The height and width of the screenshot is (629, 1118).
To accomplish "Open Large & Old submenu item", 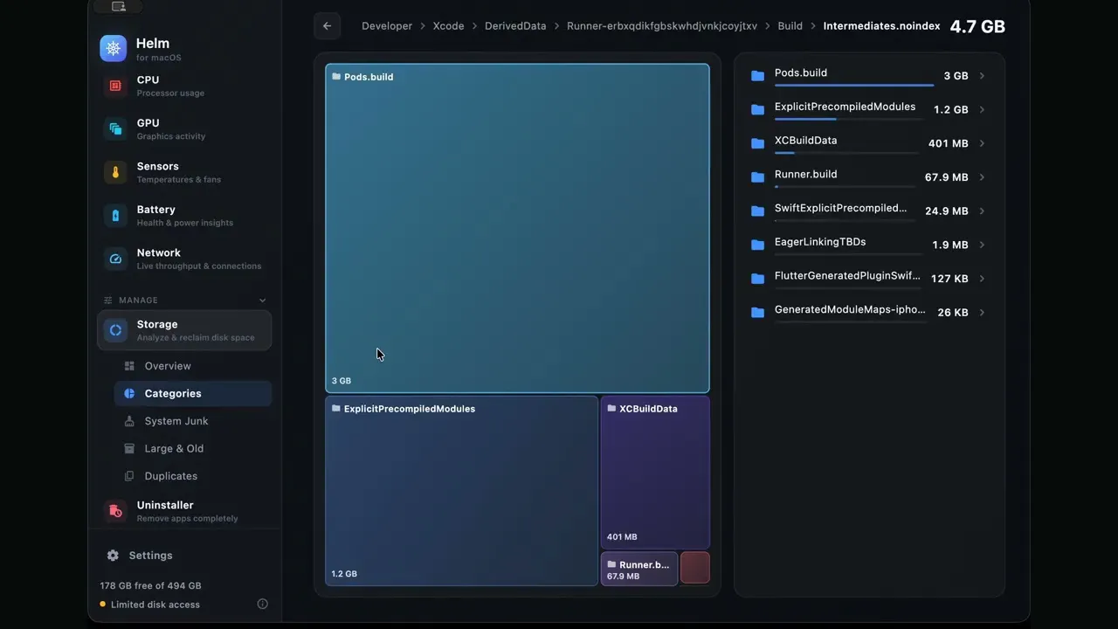I will pyautogui.click(x=193, y=448).
